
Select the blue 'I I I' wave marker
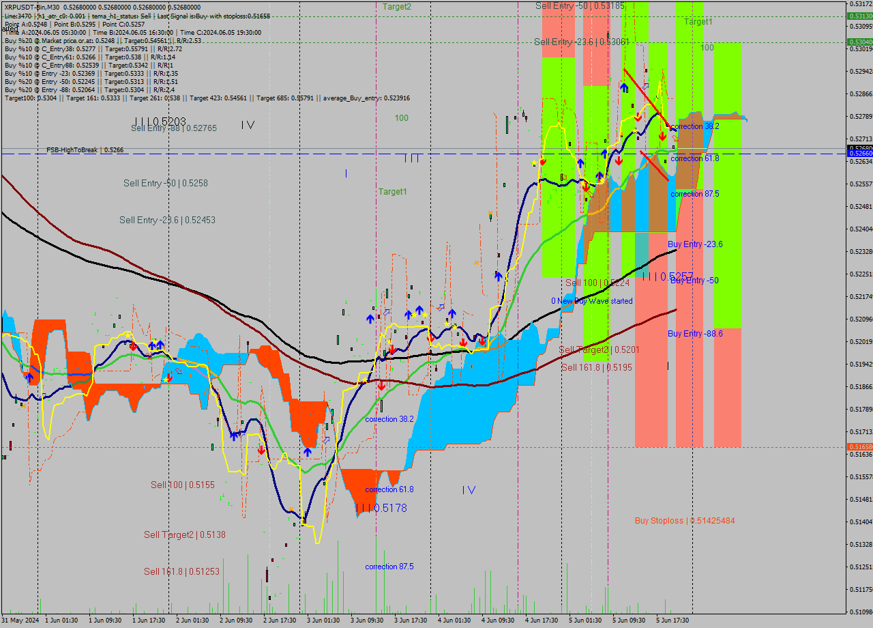(x=411, y=158)
